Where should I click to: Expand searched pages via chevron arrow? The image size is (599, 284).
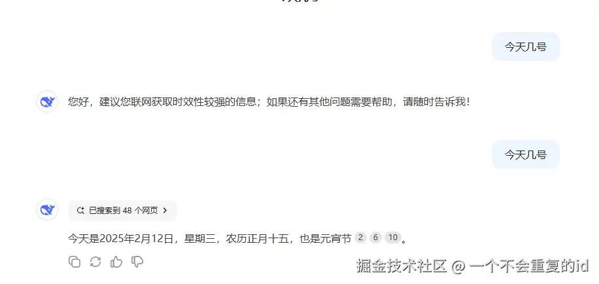[165, 211]
